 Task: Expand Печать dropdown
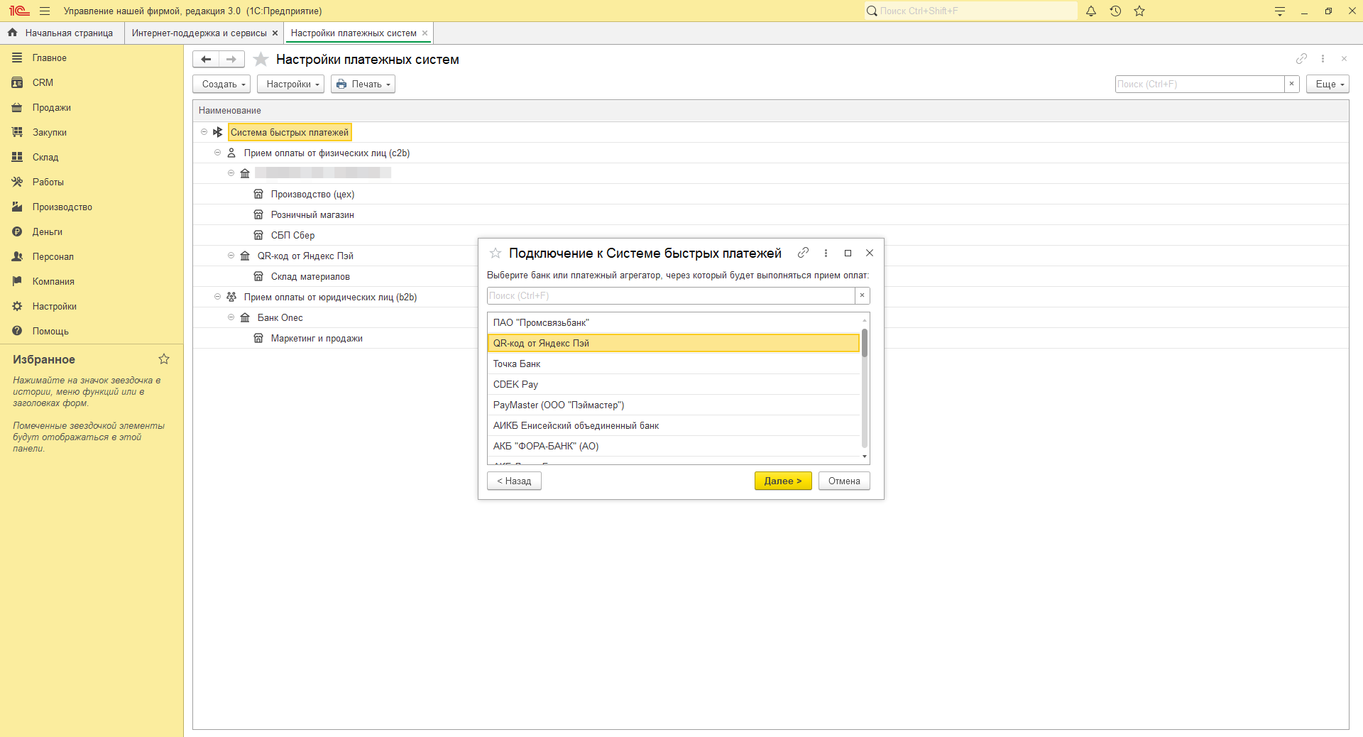pos(363,84)
